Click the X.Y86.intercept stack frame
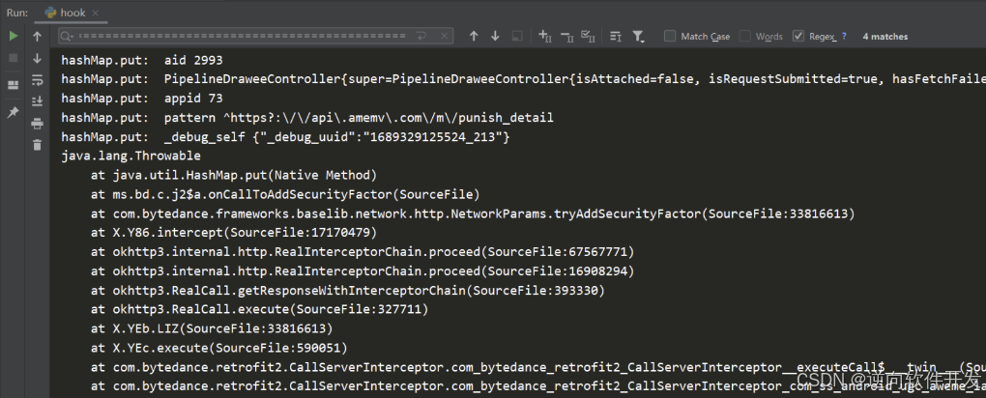Image resolution: width=986 pixels, height=398 pixels. coord(234,233)
